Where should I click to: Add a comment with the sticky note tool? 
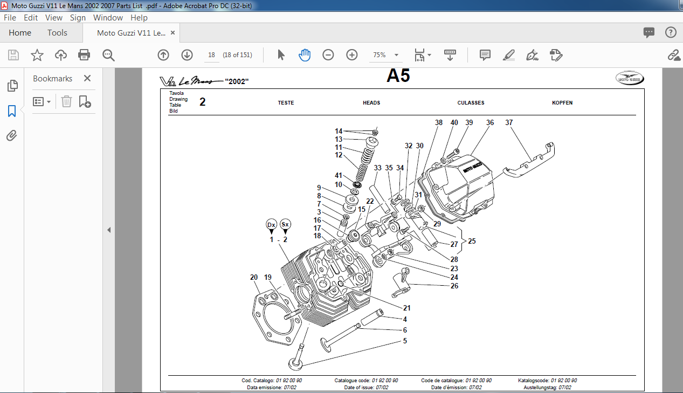point(485,55)
